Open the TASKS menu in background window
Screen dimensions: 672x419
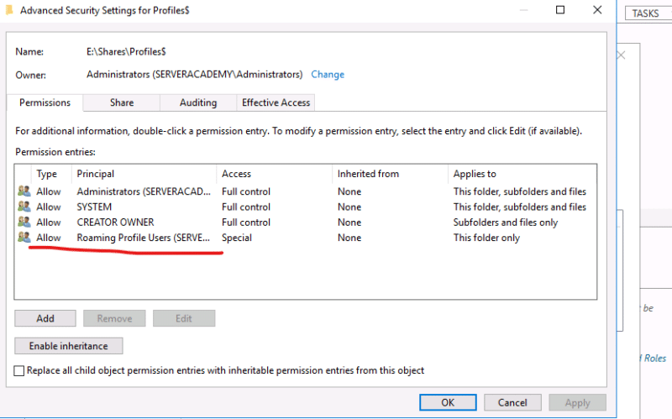point(645,13)
